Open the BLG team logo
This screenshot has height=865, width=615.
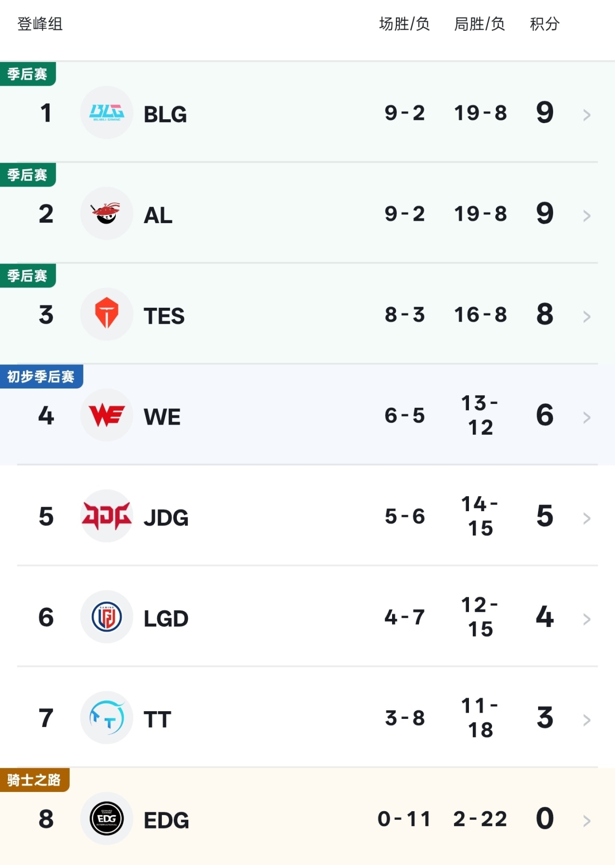[107, 113]
